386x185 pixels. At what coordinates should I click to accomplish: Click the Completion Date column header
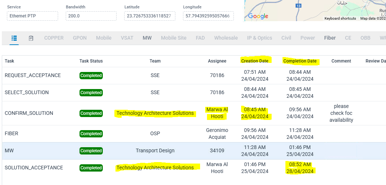[x=300, y=61]
